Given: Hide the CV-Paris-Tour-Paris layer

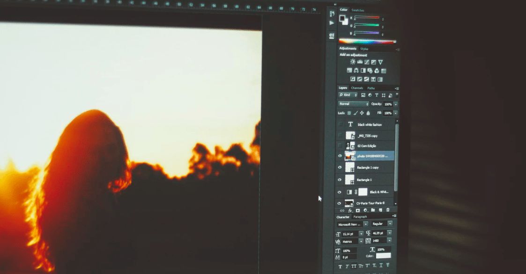Looking at the screenshot, I should [339, 203].
